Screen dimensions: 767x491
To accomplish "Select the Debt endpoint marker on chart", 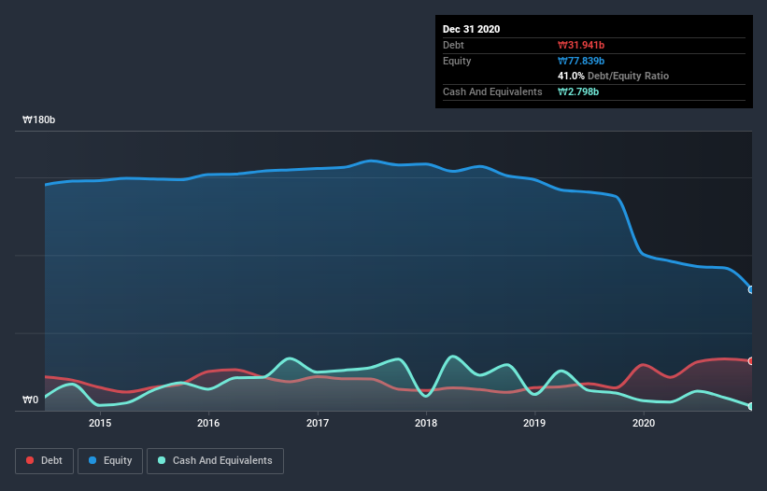I will (x=751, y=361).
